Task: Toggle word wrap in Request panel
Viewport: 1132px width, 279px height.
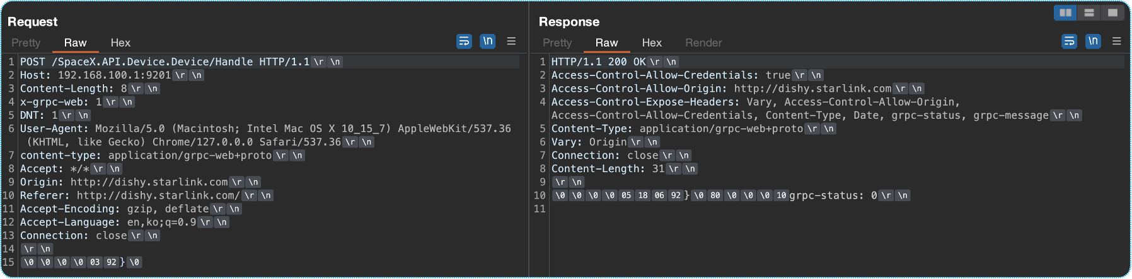Action: 464,41
